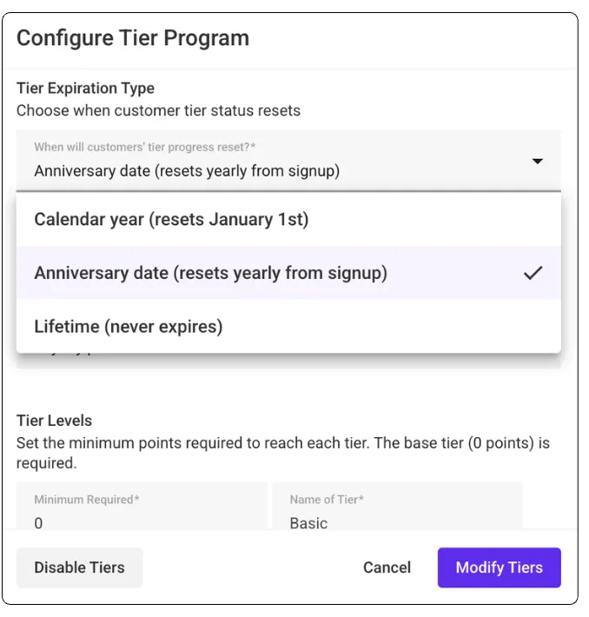Choose Anniversary date option in the open list
The height and width of the screenshot is (617, 589).
(210, 273)
